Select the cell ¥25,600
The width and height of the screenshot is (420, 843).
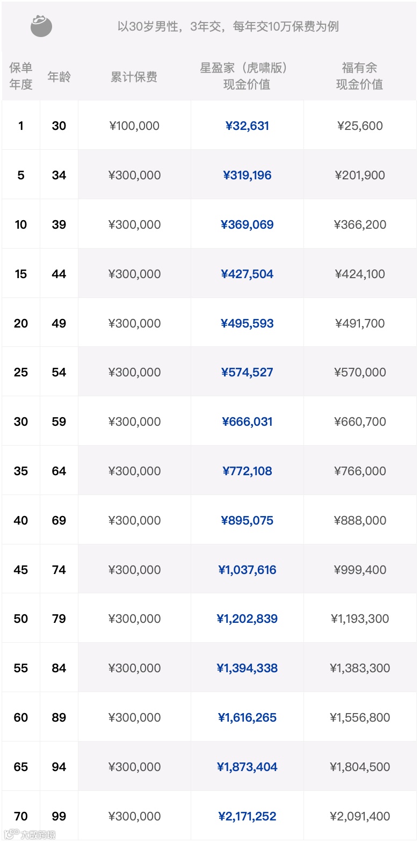(x=360, y=126)
